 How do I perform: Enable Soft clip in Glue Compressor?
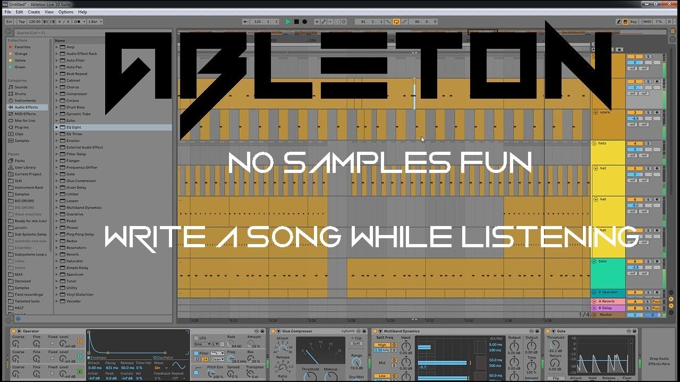(356, 343)
